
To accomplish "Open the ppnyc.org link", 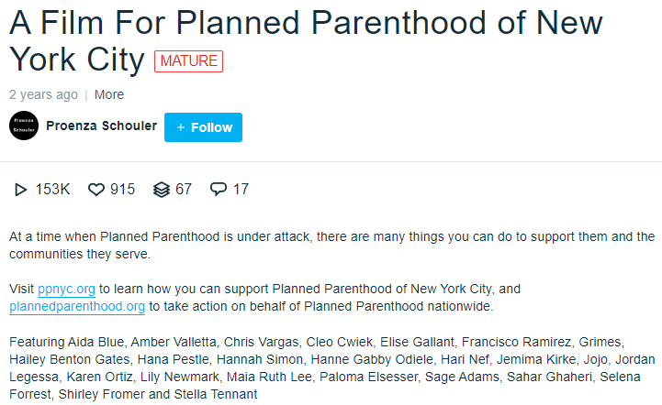I will point(66,288).
